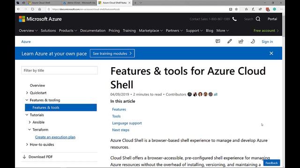Click the docs page share icon

click(241, 42)
